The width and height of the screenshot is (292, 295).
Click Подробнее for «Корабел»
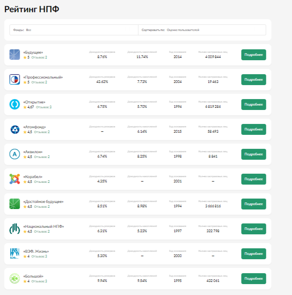pos(254,179)
